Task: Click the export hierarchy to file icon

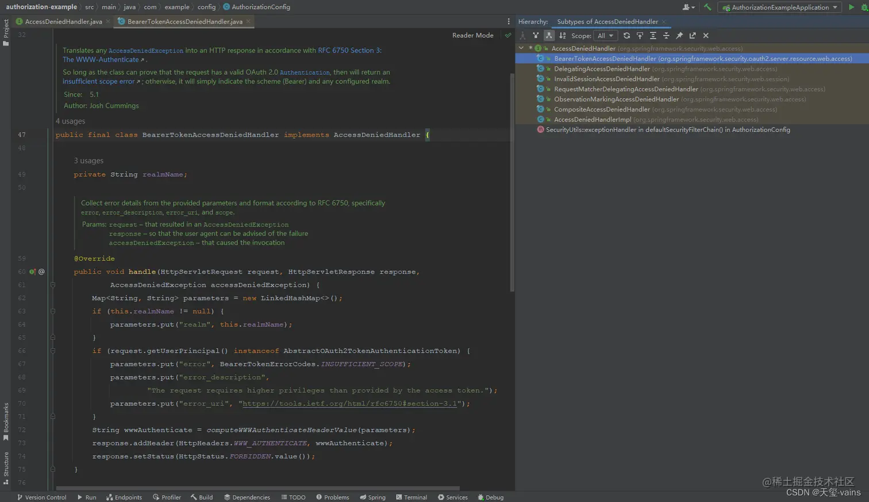Action: pos(693,36)
